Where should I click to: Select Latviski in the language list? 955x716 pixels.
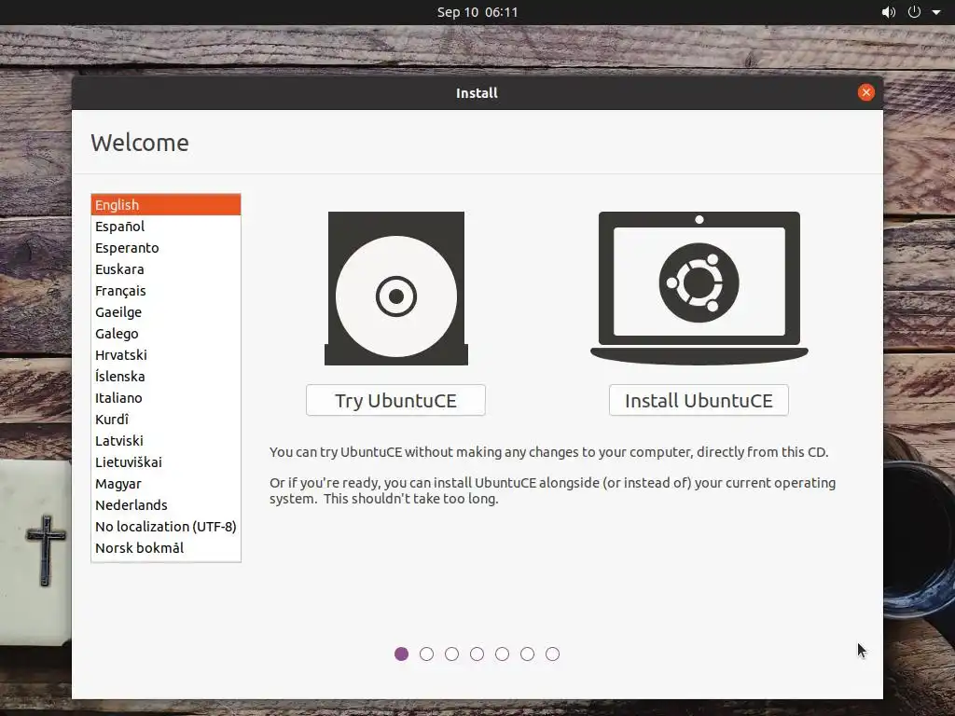[166, 441]
